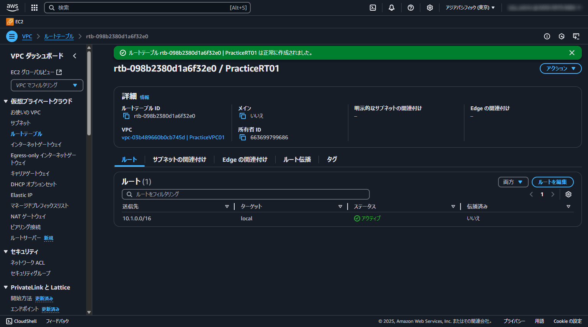Switch to the ルート伝播 tab
The width and height of the screenshot is (588, 327).
(297, 159)
